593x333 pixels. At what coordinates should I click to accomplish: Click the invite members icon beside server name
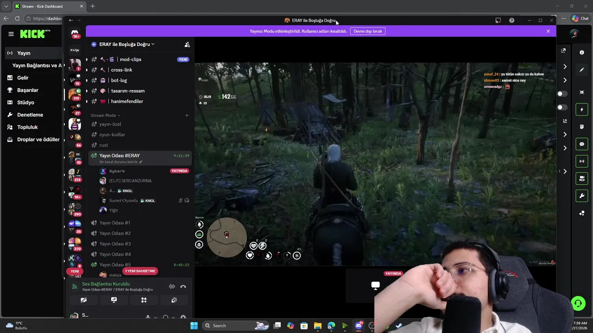click(x=187, y=44)
